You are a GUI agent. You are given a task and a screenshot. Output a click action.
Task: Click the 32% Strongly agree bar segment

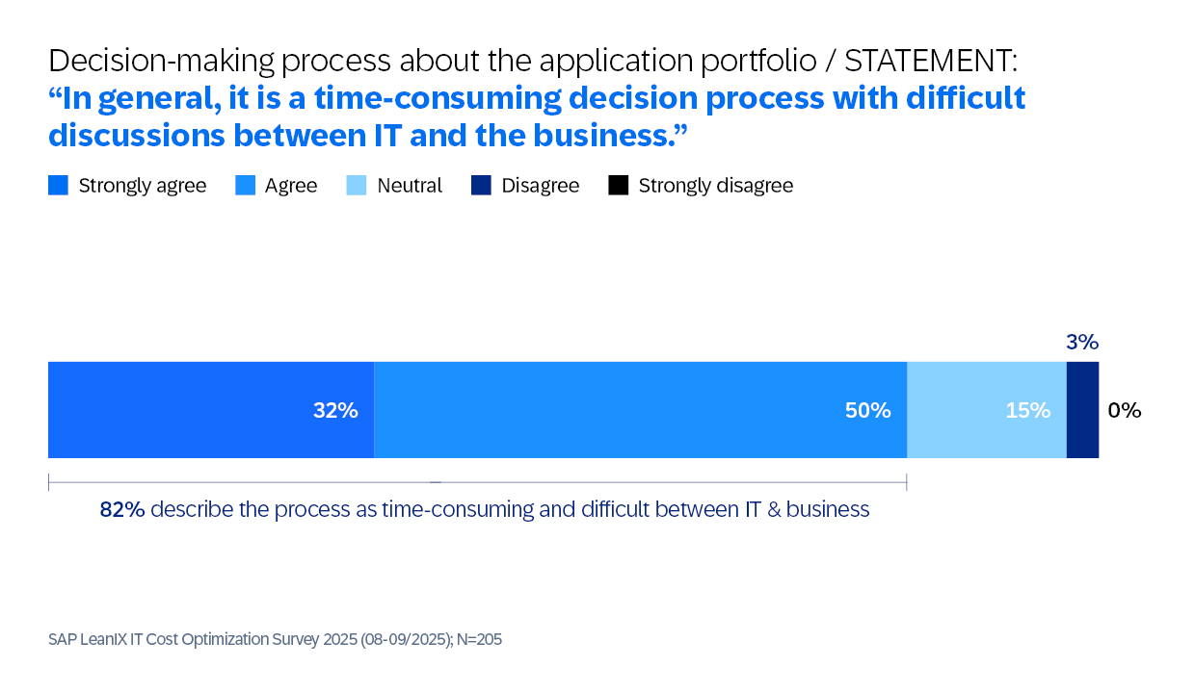coord(211,410)
